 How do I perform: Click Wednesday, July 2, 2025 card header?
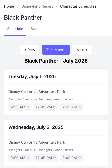pos(56,127)
